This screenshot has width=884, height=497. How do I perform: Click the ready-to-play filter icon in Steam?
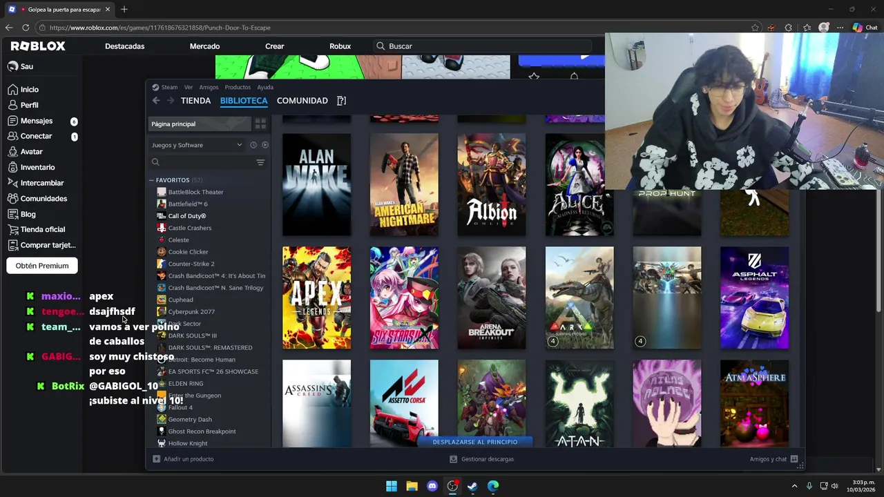[265, 145]
